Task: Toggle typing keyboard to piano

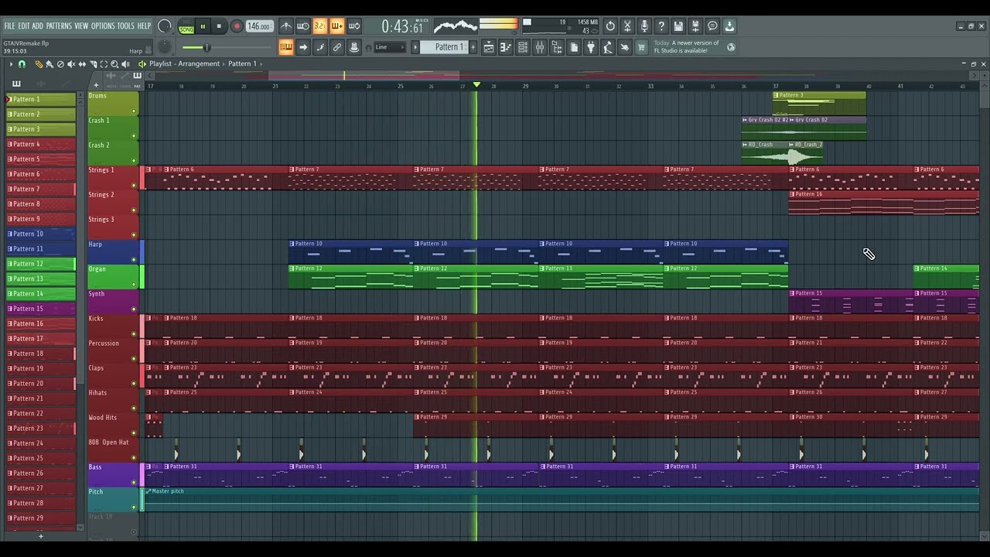Action: (286, 47)
